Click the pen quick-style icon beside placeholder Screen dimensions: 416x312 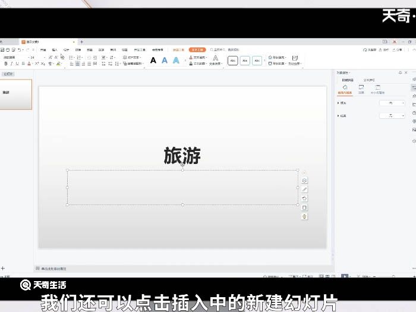click(304, 189)
